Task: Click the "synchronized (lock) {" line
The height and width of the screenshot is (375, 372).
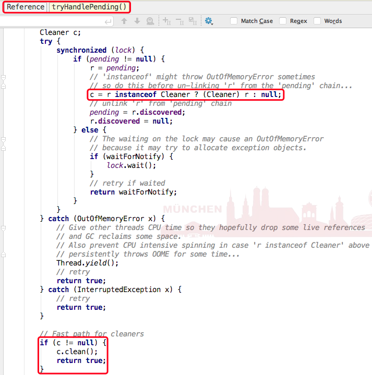Action: 100,50
